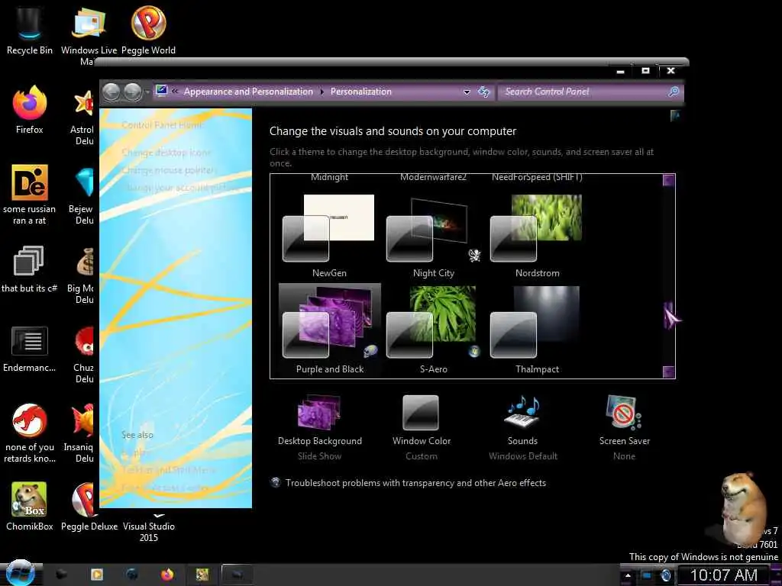Open the Recycle Bin desktop icon
The image size is (782, 586).
click(x=30, y=30)
